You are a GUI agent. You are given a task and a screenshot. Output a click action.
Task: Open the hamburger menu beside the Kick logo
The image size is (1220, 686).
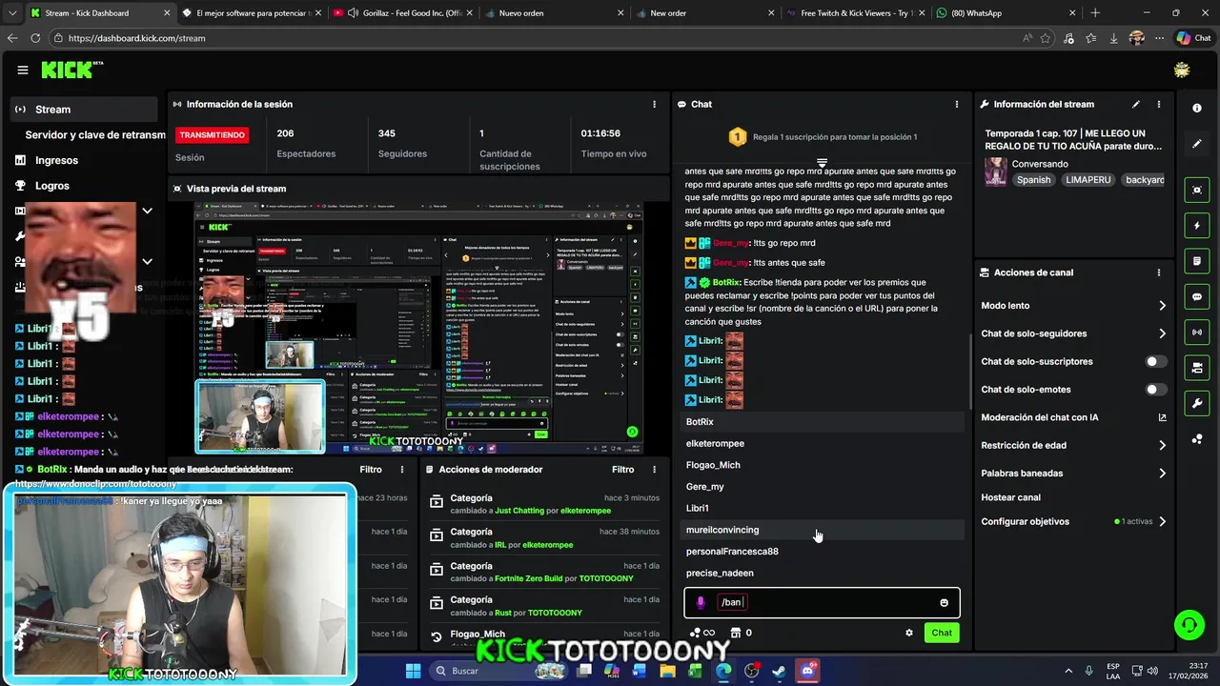[x=23, y=70]
